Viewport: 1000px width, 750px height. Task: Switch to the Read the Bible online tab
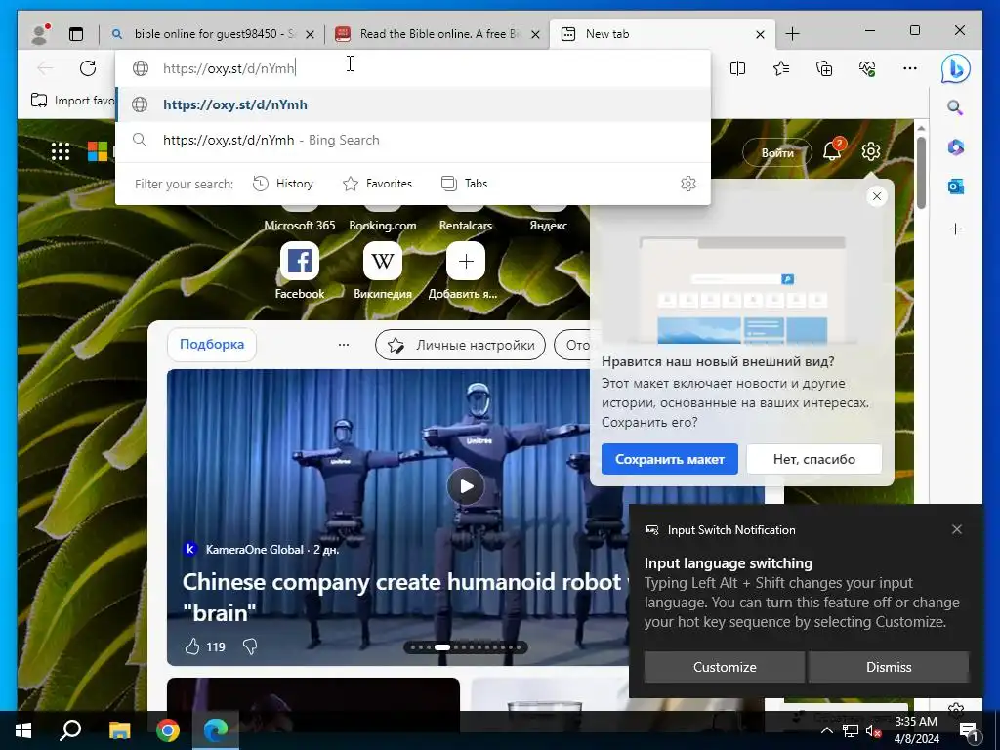point(437,34)
